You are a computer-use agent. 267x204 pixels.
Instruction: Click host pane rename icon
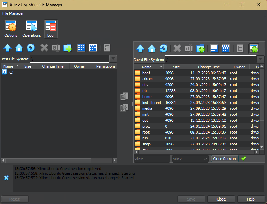[56, 48]
